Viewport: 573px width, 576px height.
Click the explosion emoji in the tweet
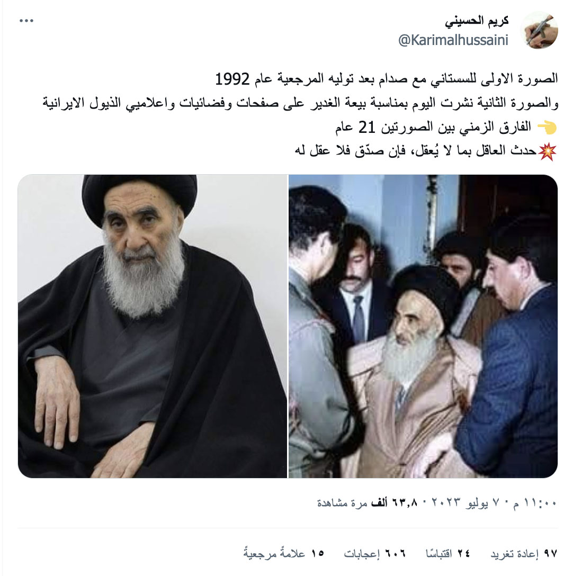pos(548,151)
